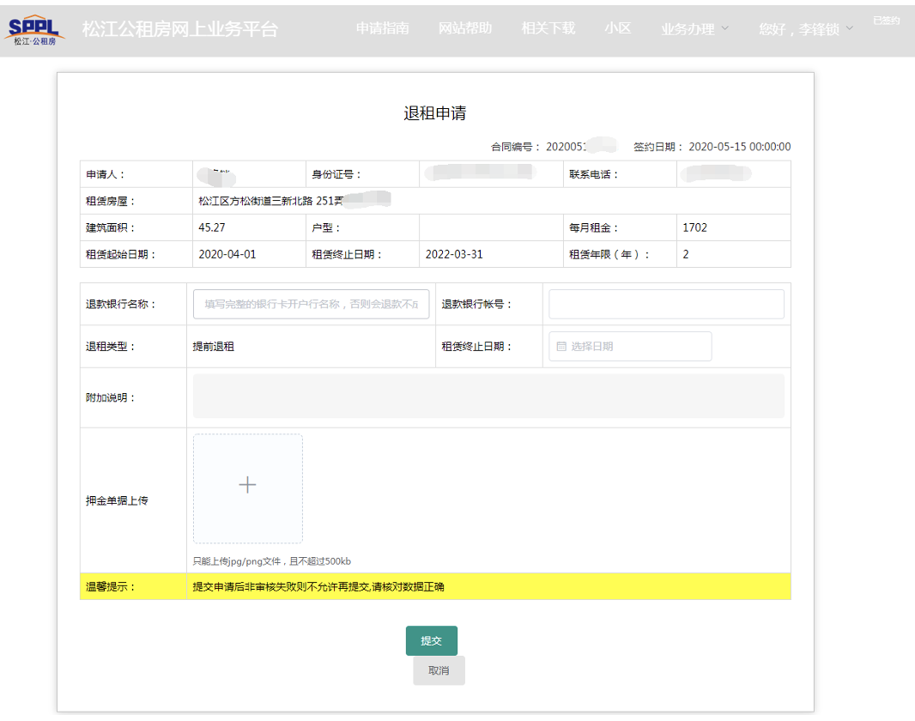Click the 提前退租 type value

pos(214,347)
